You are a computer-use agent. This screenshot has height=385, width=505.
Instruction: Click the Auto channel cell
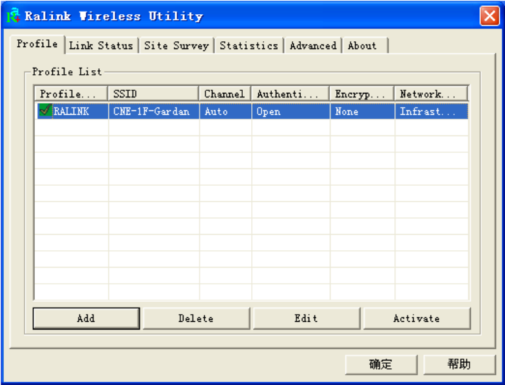click(x=225, y=111)
